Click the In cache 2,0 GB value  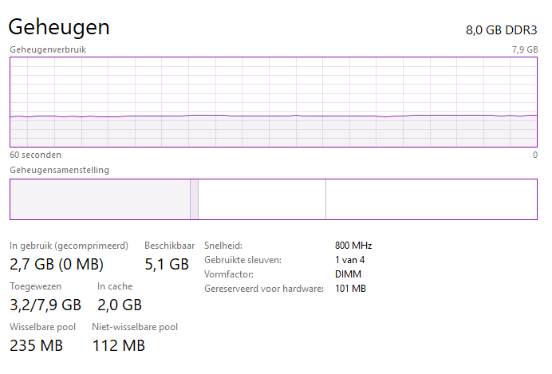(x=120, y=305)
